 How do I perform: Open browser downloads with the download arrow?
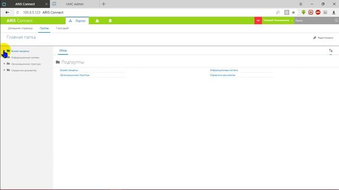pos(334,13)
